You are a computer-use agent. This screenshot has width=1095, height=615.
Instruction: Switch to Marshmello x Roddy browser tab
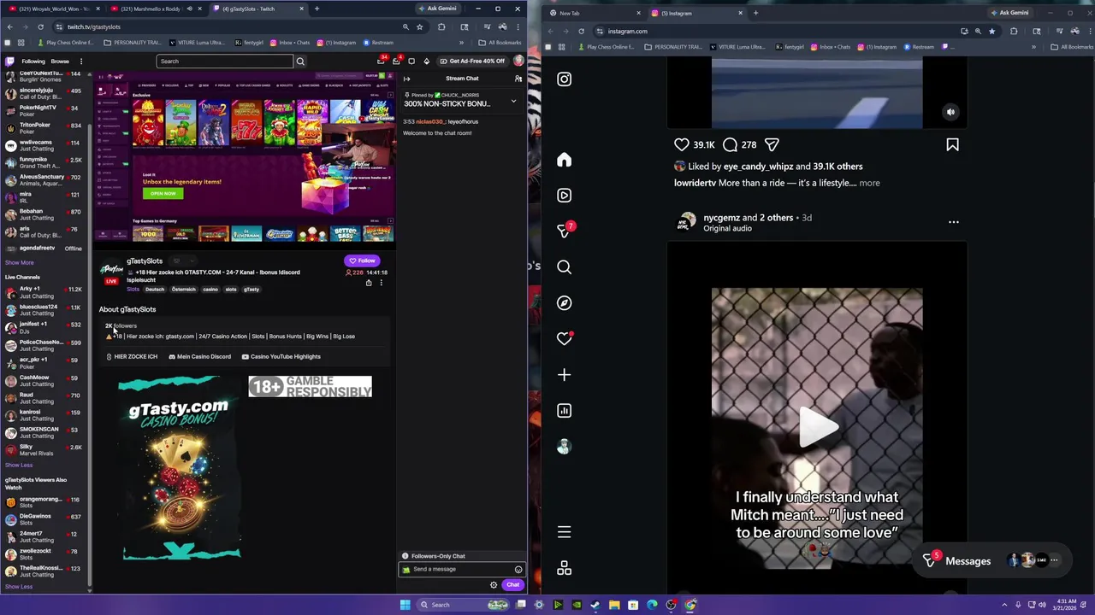point(157,9)
